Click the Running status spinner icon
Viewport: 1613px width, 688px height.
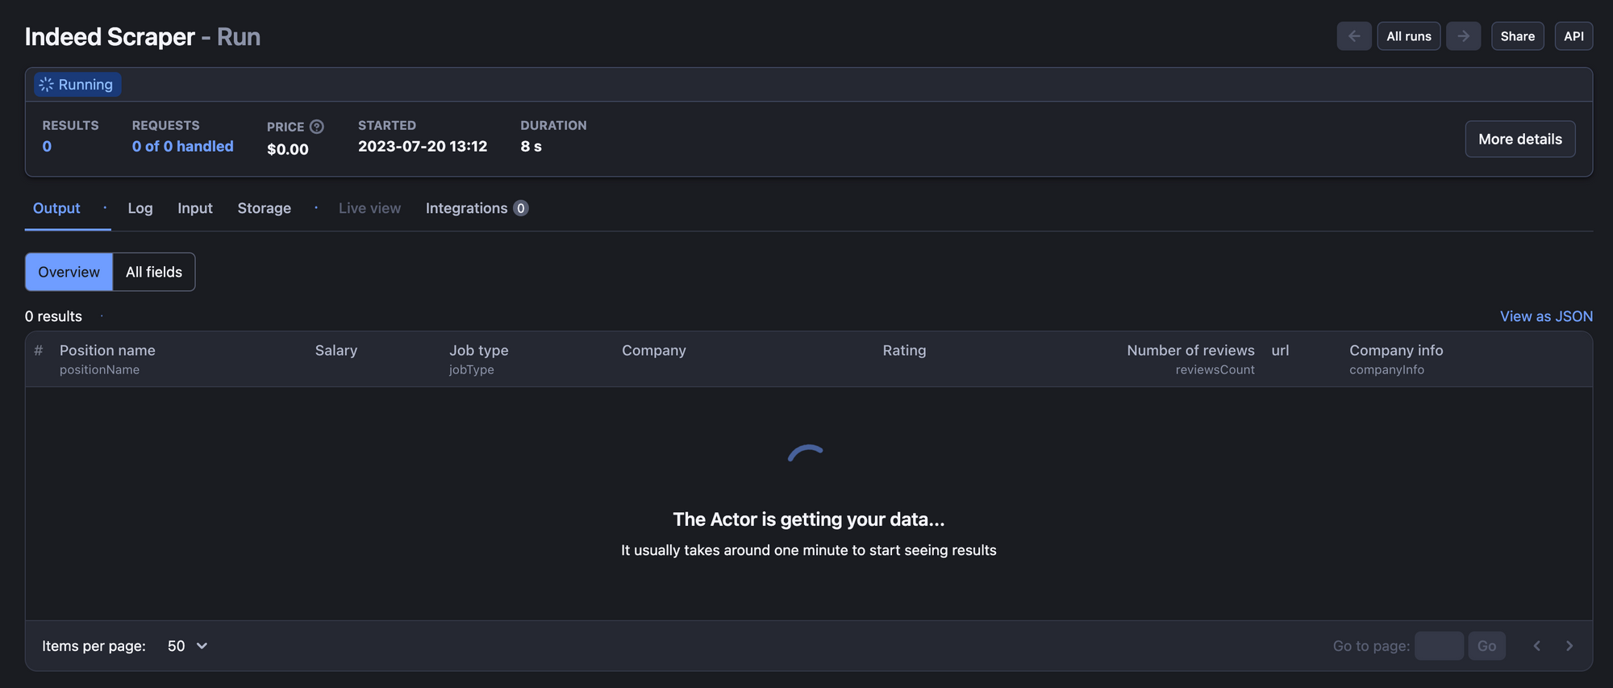tap(47, 85)
